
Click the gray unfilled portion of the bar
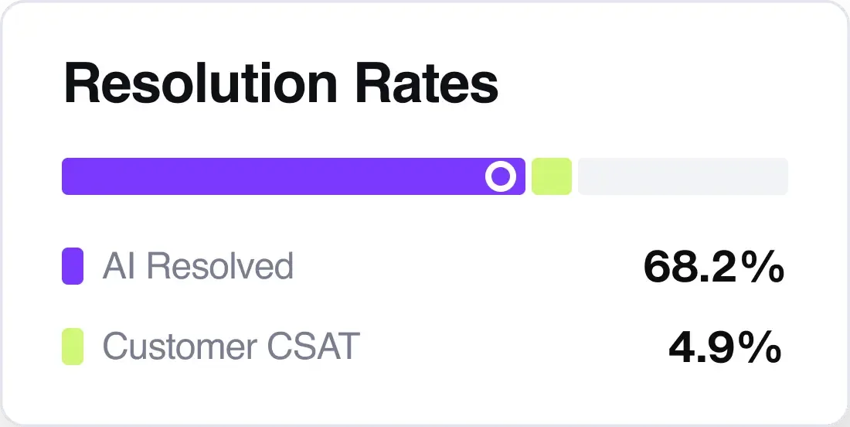click(x=682, y=176)
